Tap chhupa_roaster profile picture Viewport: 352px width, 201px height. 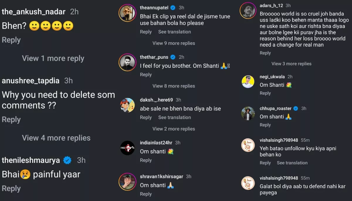(248, 113)
